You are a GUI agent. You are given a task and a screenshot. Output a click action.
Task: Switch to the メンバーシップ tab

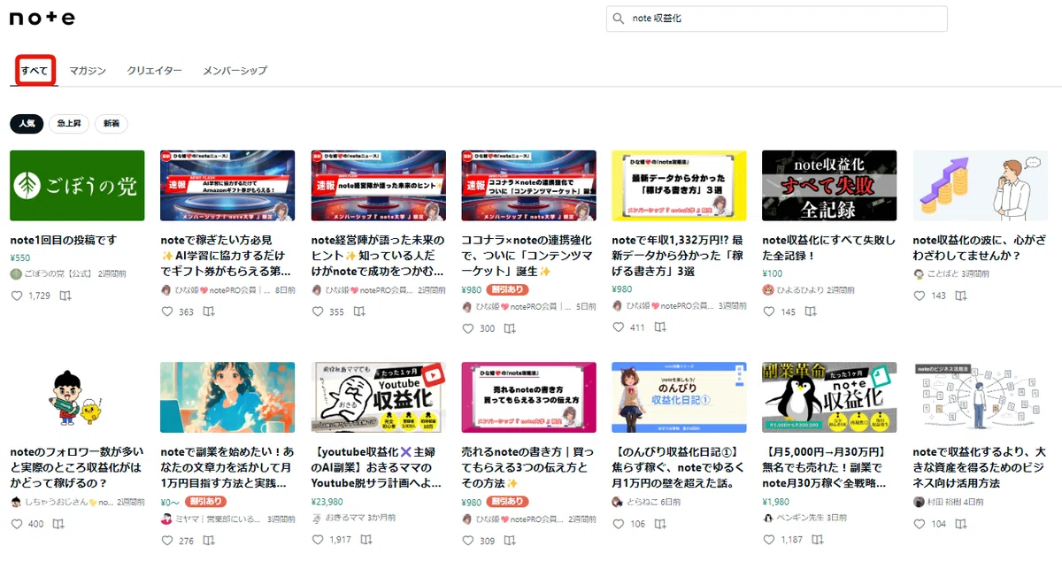pyautogui.click(x=235, y=71)
